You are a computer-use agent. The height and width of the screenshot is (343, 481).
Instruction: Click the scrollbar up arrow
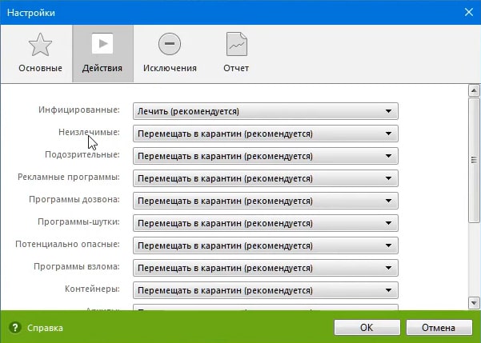(473, 90)
